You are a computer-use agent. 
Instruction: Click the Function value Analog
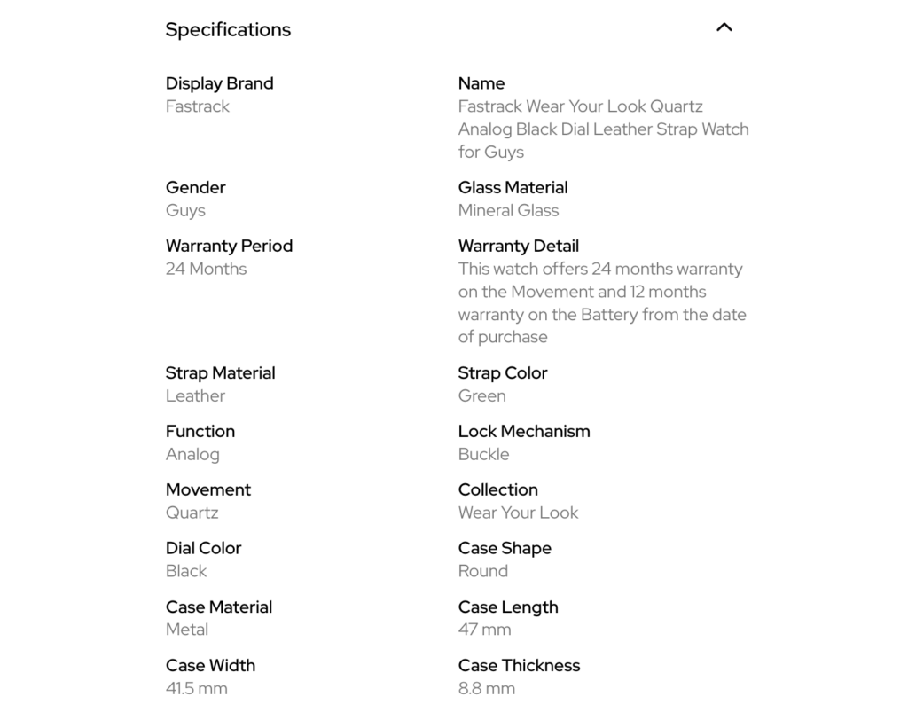[x=192, y=455]
